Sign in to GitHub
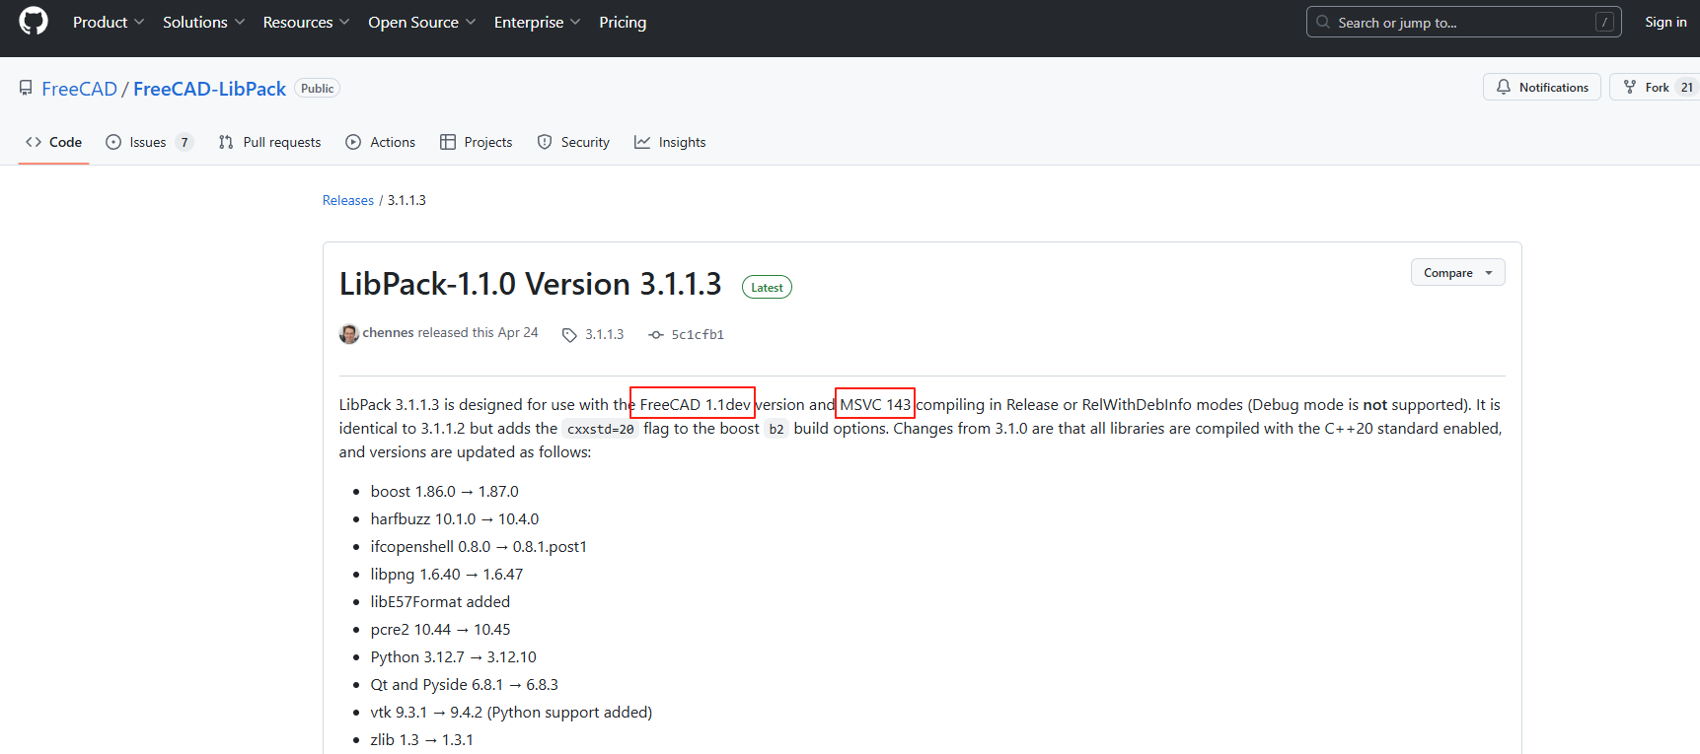 (x=1665, y=22)
